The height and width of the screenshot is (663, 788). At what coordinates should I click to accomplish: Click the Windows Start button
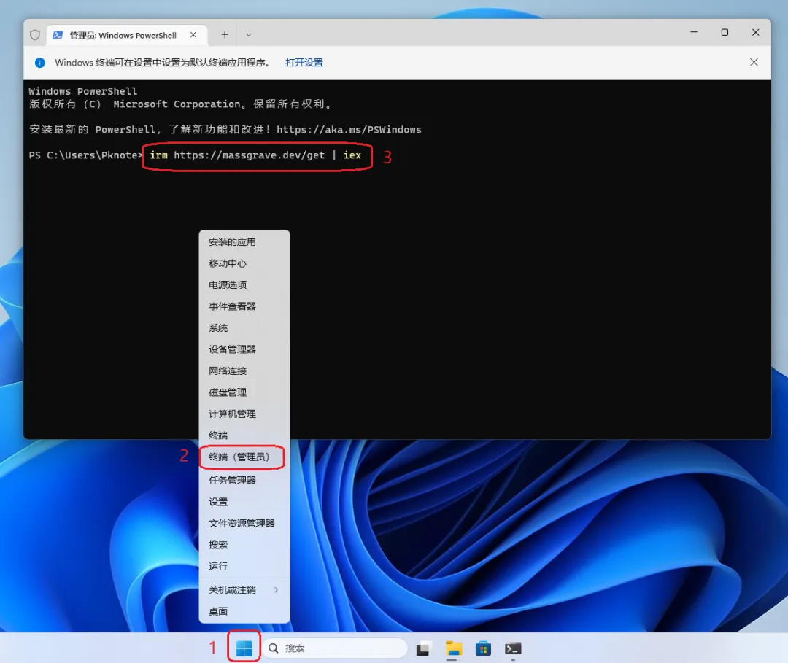click(244, 648)
